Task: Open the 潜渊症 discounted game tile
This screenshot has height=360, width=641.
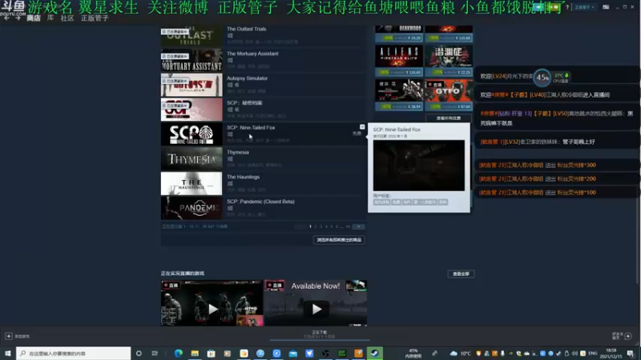Action: pyautogui.click(x=449, y=61)
